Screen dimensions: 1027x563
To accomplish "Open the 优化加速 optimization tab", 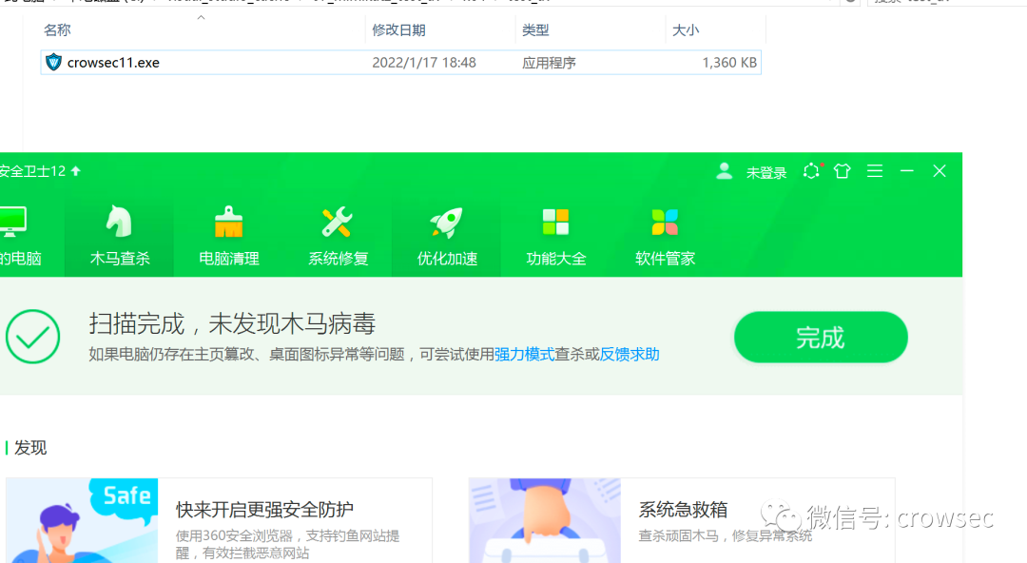I will 447,237.
